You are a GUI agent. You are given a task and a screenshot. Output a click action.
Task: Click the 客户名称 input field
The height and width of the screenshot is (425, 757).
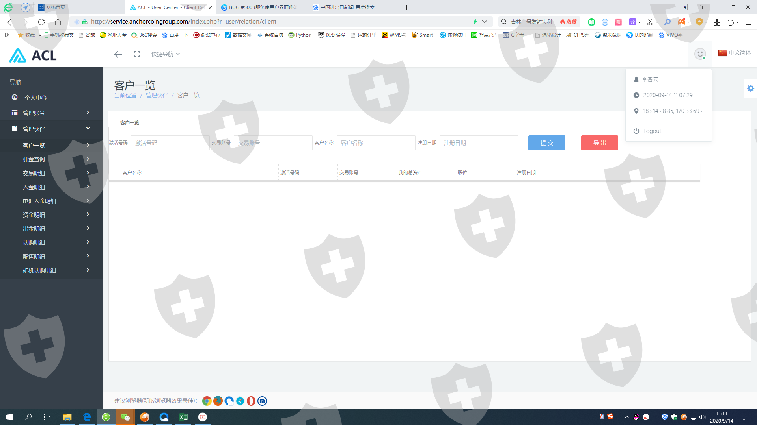375,143
